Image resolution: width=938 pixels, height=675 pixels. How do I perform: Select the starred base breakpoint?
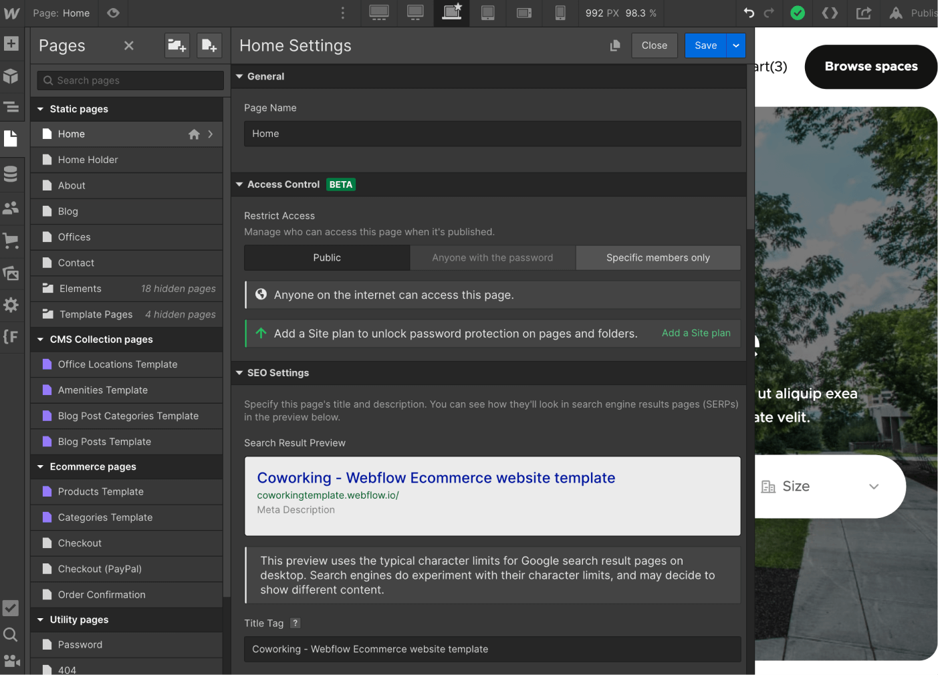pos(452,13)
